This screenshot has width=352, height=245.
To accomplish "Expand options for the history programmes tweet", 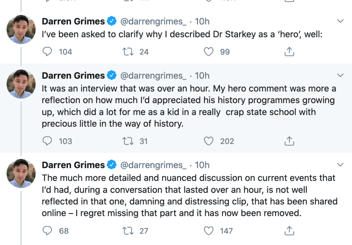I will (x=340, y=75).
